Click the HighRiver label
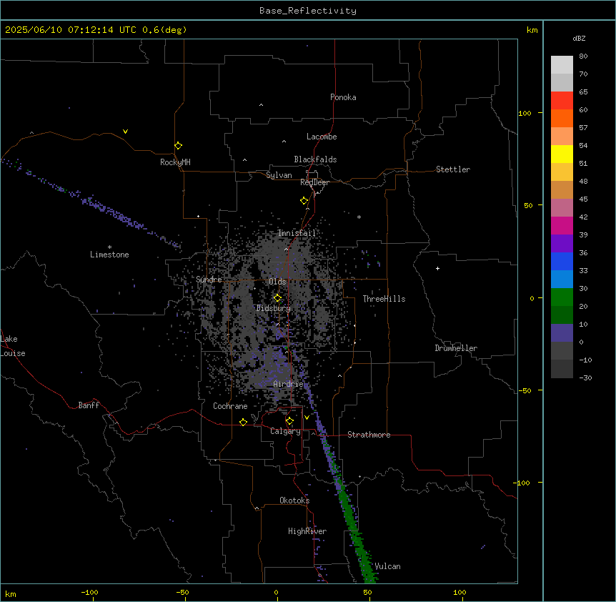The image size is (616, 602). [307, 531]
